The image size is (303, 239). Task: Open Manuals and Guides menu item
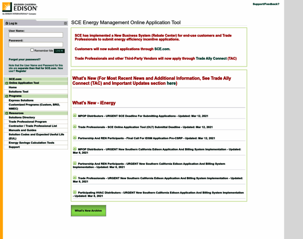pos(22,130)
